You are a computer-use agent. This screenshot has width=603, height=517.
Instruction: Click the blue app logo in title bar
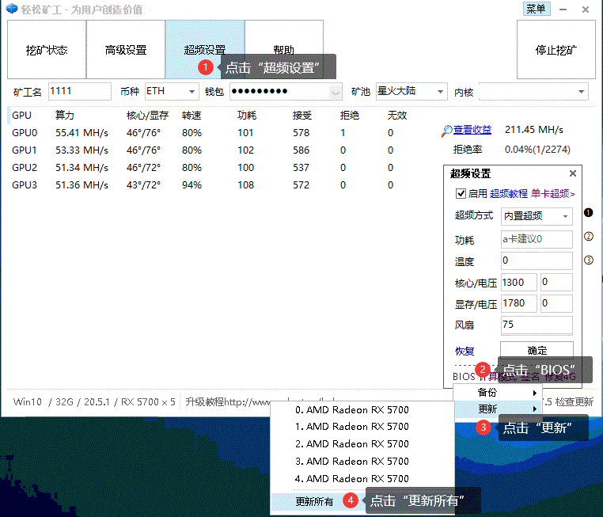tap(10, 9)
